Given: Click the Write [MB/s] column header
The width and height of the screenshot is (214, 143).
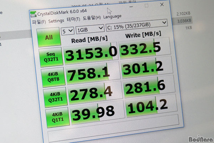Looking at the screenshot, I should click(x=143, y=35).
